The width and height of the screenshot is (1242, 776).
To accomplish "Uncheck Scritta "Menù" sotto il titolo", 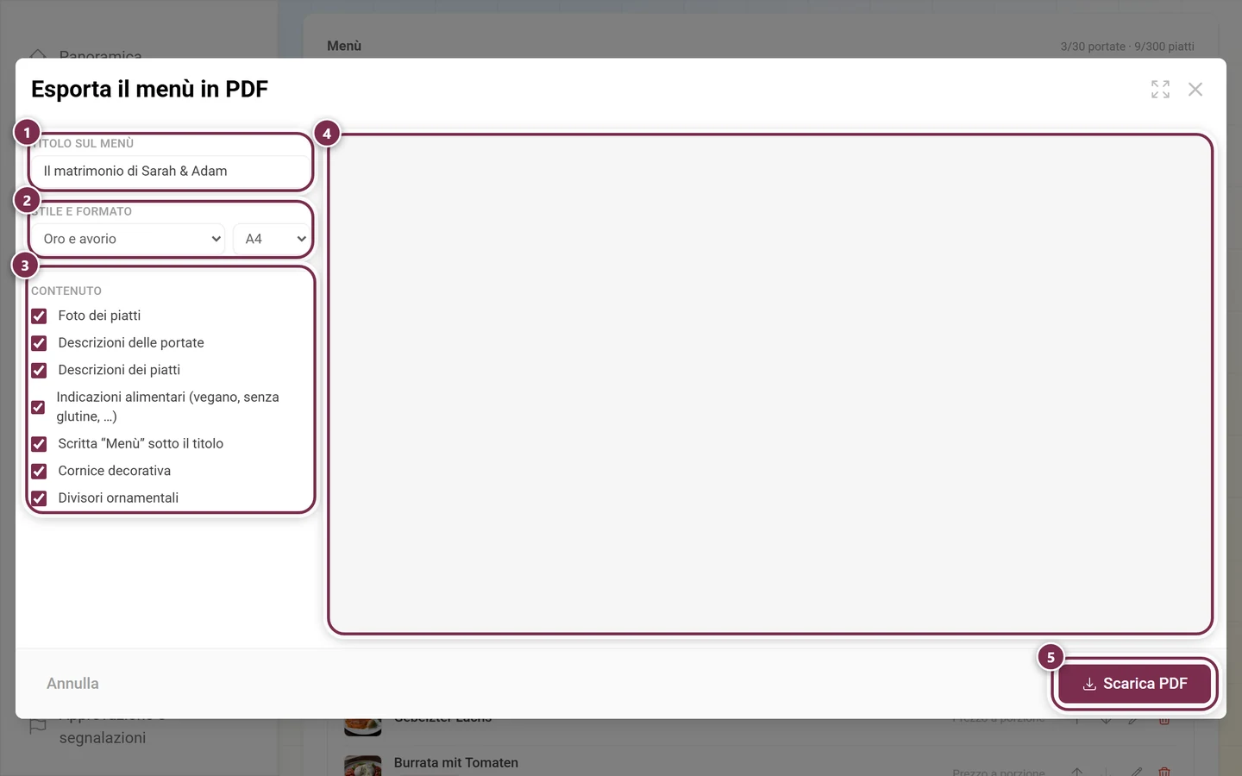I will point(39,444).
